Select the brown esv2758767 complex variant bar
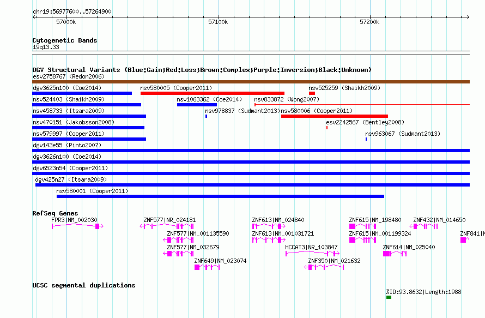Image resolution: width=485 pixels, height=318 pixels. click(251, 82)
